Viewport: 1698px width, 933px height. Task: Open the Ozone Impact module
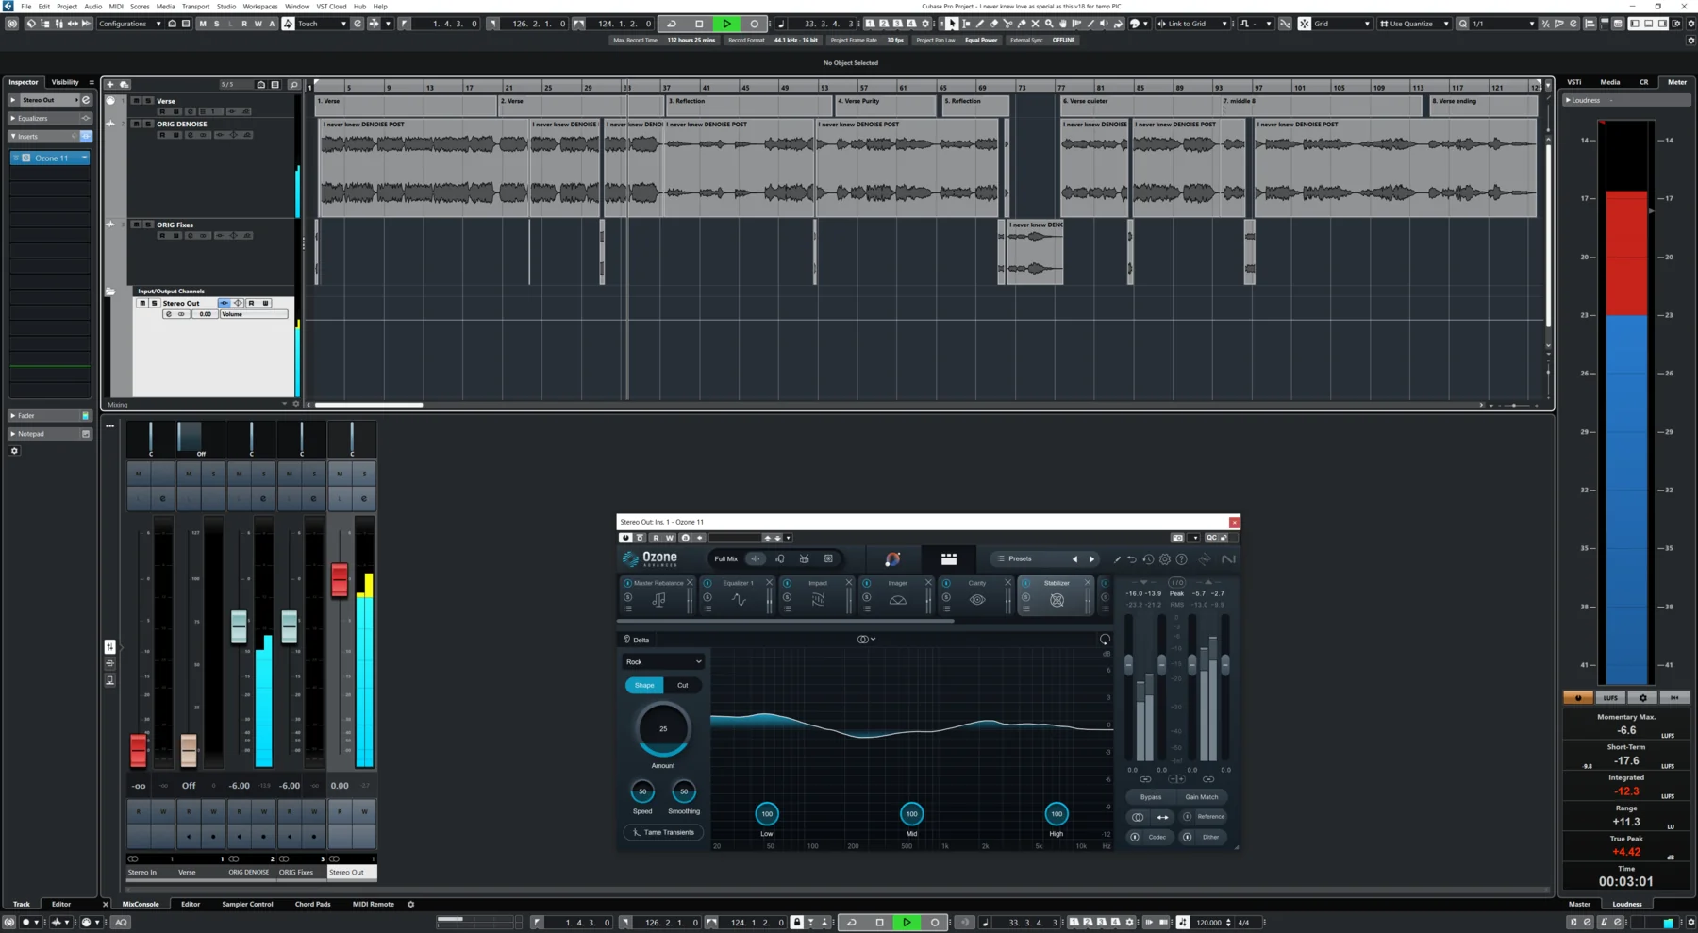[817, 596]
